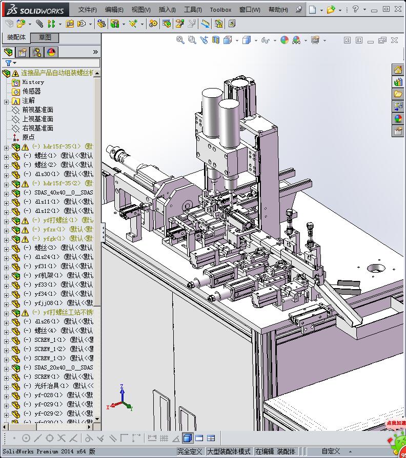Click the Smart Fasteners icon

pos(70,24)
